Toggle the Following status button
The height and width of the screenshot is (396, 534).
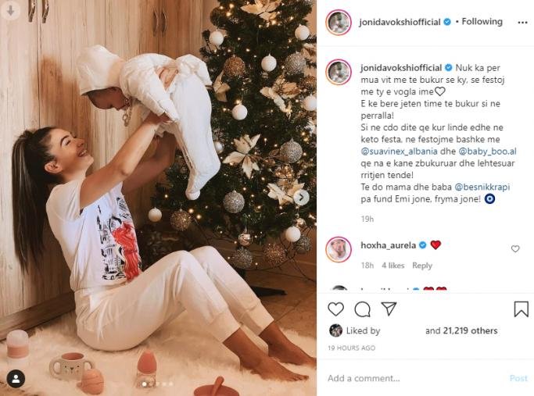[482, 21]
